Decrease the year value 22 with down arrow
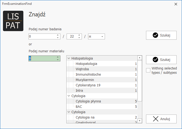This screenshot has width=182, height=129. (79, 38)
